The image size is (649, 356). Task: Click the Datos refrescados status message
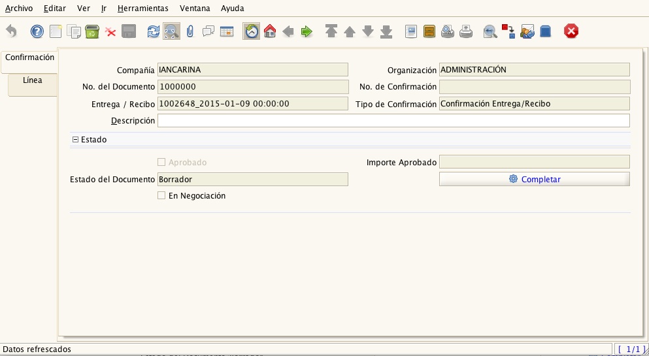click(x=37, y=349)
